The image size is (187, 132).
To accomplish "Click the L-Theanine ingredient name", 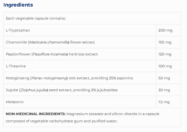I will click(16, 66).
